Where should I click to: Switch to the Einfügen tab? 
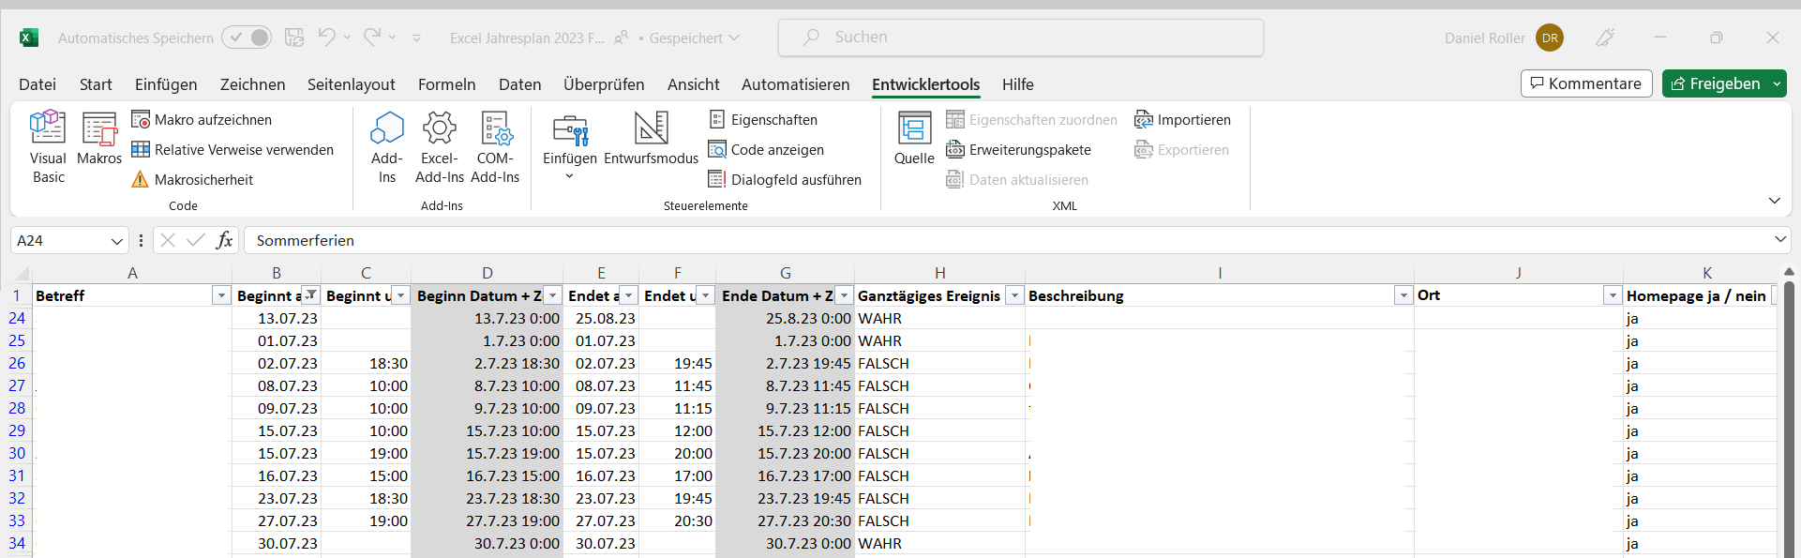166,84
